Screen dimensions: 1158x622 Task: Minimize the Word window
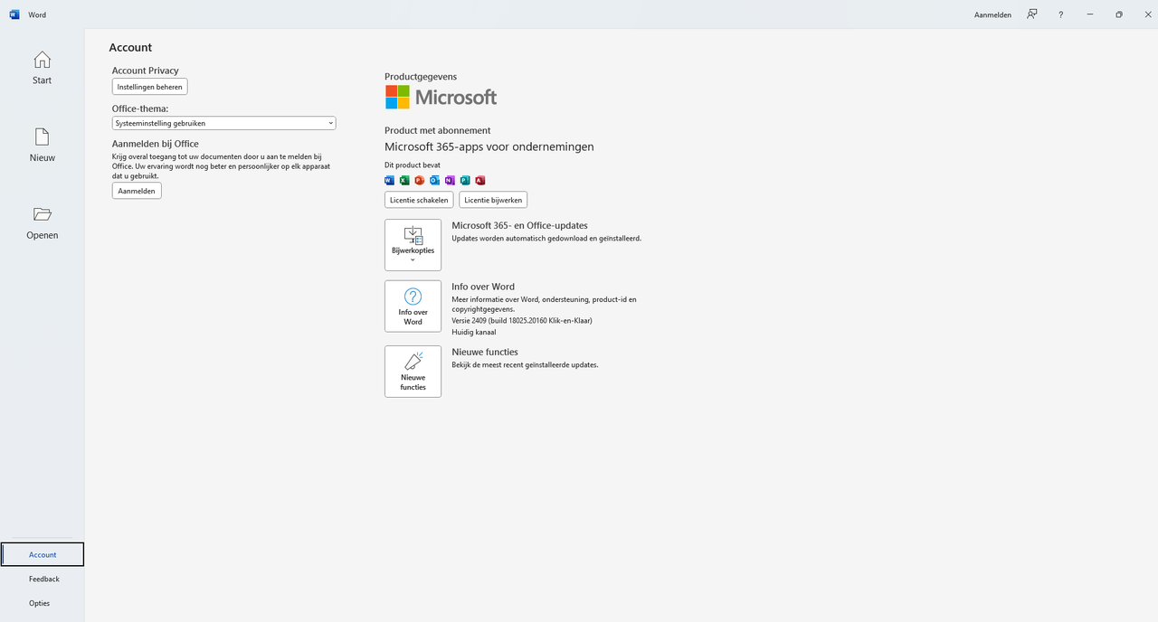[1090, 14]
